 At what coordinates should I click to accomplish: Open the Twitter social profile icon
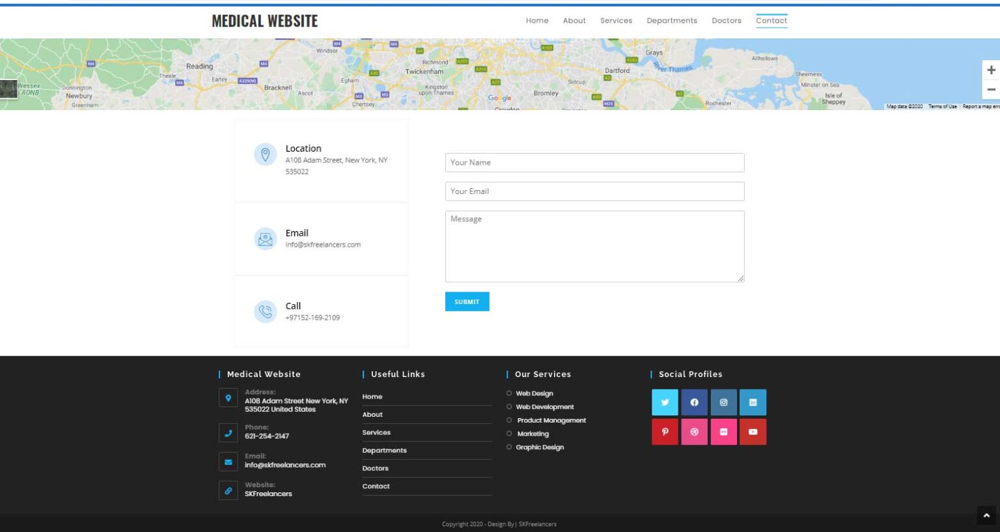click(x=665, y=402)
